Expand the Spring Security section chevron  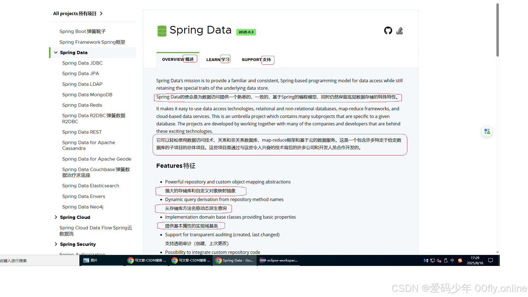56,244
